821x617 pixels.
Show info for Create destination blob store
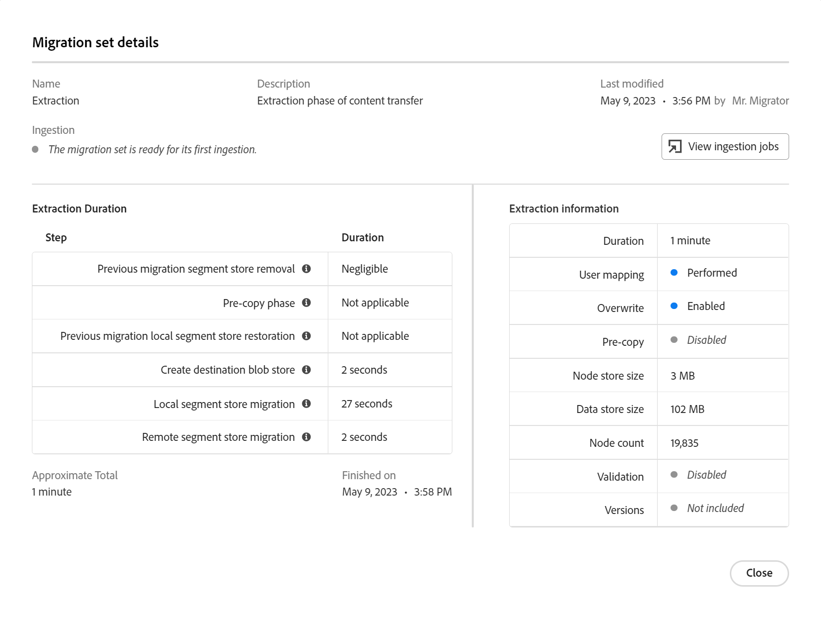tap(306, 370)
